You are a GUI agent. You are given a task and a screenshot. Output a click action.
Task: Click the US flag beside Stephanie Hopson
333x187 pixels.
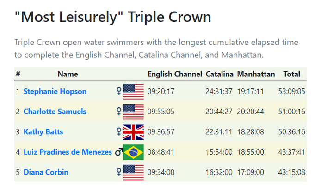pos(133,92)
